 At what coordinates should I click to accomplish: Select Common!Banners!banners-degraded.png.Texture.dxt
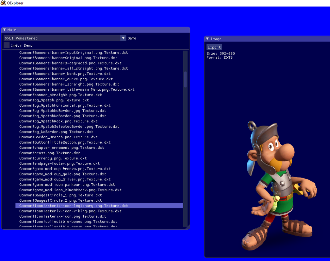99,63
